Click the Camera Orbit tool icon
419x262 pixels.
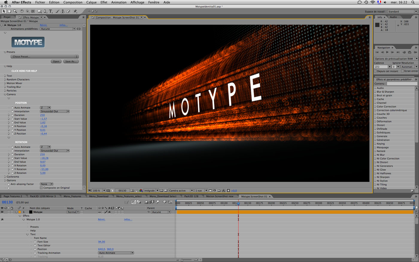tap(27, 11)
